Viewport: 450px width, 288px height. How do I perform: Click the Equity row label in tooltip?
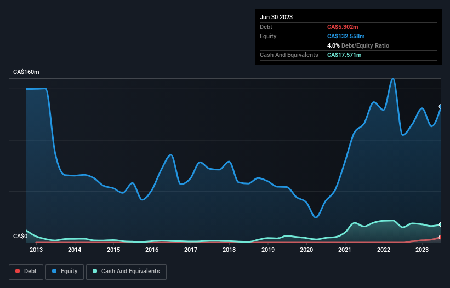[x=268, y=36]
